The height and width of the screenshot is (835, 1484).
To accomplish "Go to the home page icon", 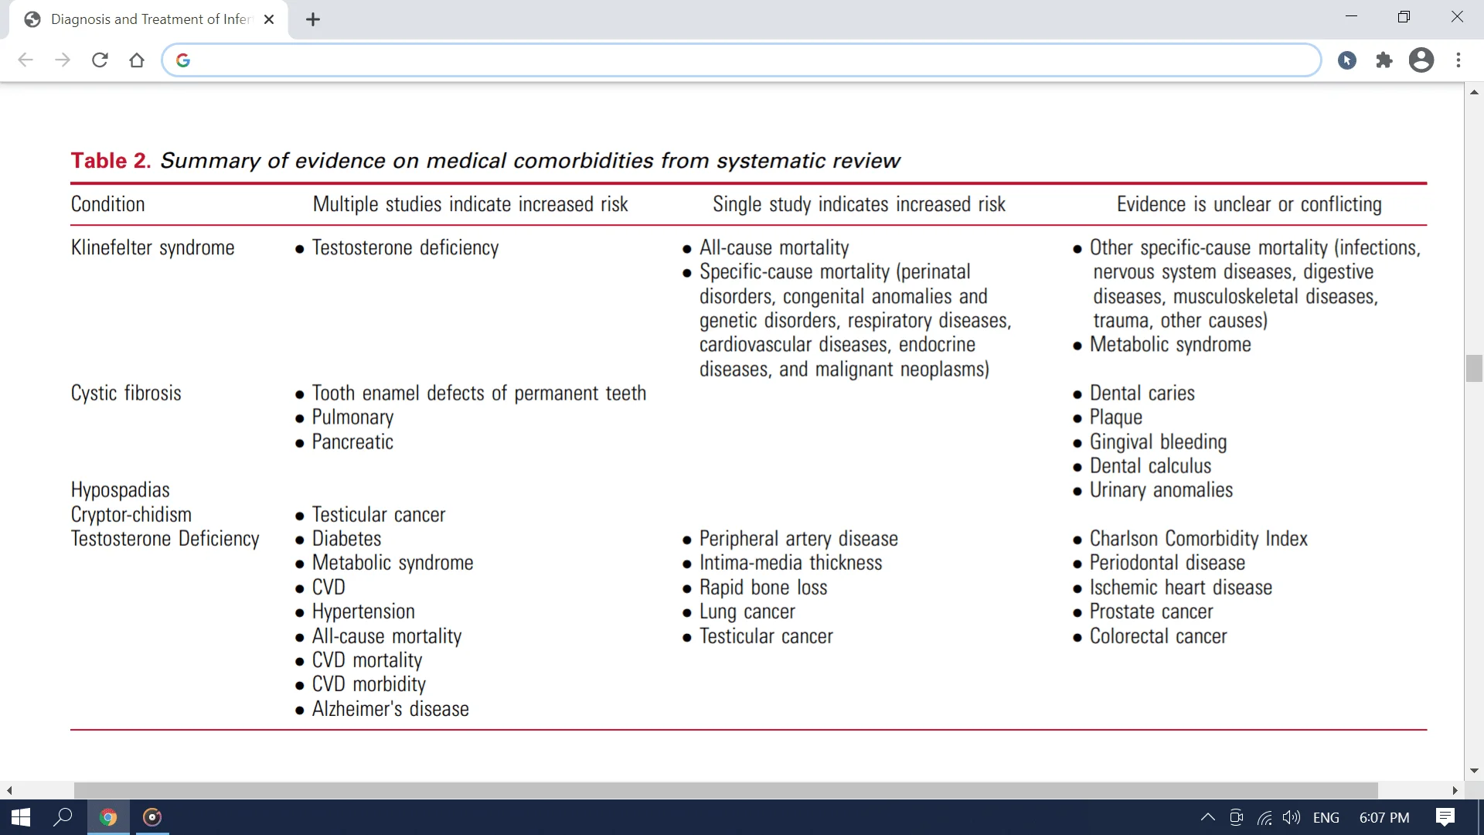I will (x=137, y=60).
